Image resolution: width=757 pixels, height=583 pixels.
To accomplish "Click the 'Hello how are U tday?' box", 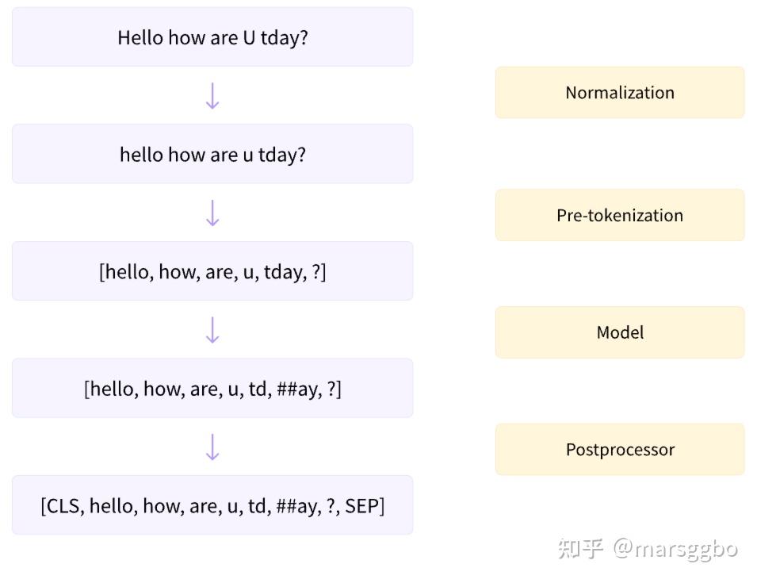I will 212,36.
